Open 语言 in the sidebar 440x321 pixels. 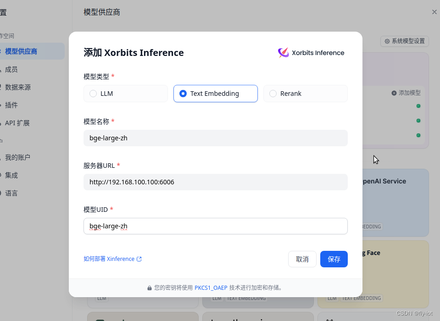tap(11, 194)
